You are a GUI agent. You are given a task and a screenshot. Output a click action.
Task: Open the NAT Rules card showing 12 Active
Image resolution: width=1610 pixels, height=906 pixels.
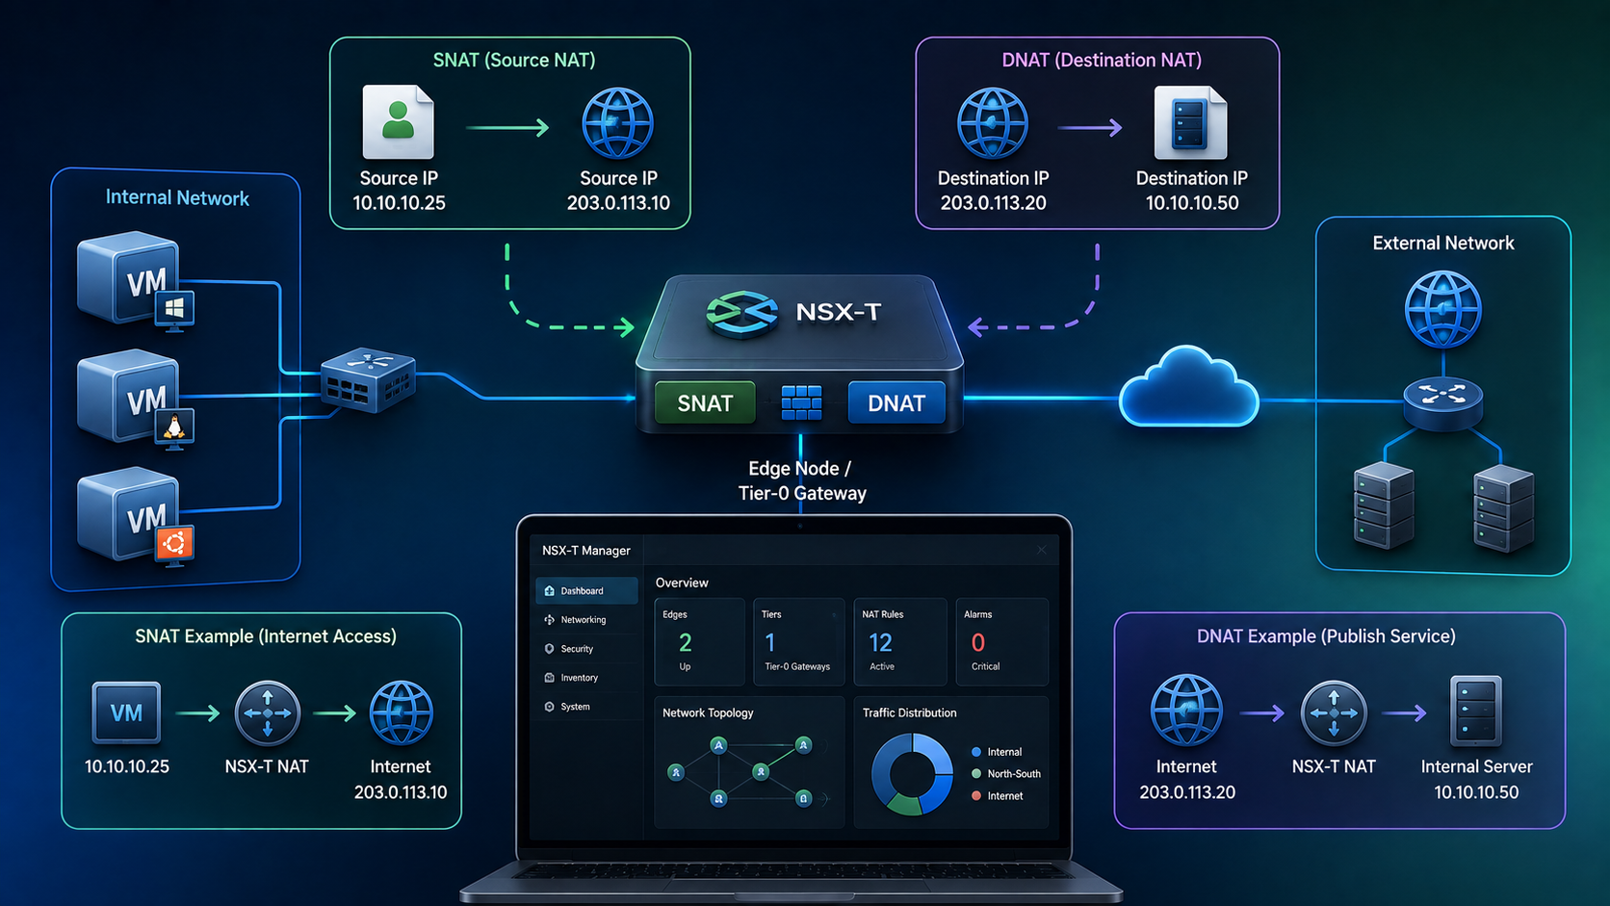pyautogui.click(x=900, y=642)
